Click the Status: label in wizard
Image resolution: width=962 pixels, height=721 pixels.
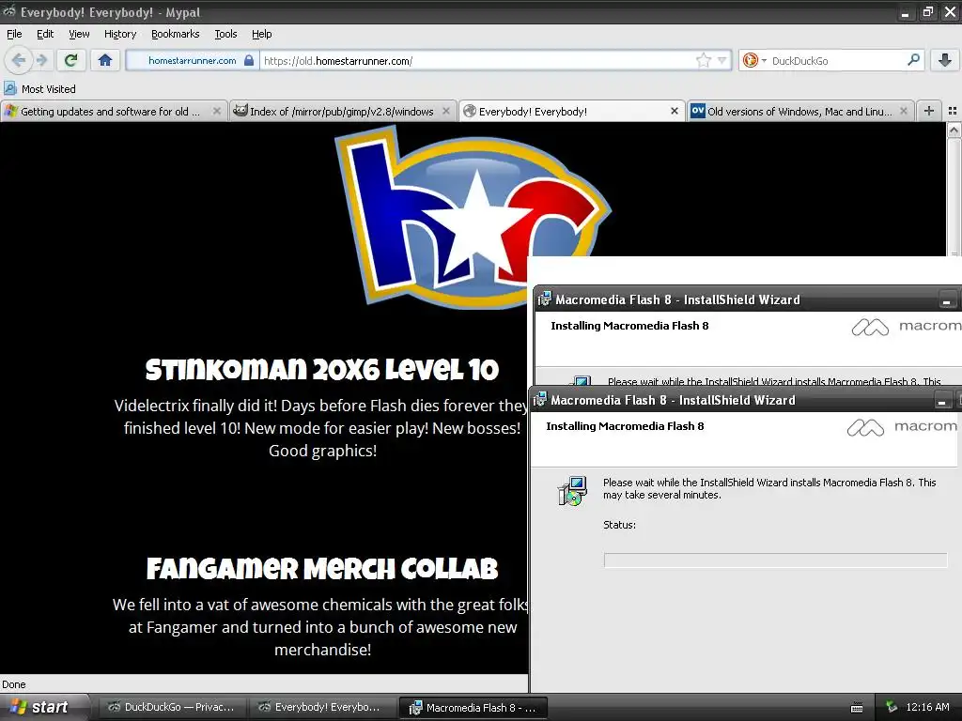click(x=619, y=525)
